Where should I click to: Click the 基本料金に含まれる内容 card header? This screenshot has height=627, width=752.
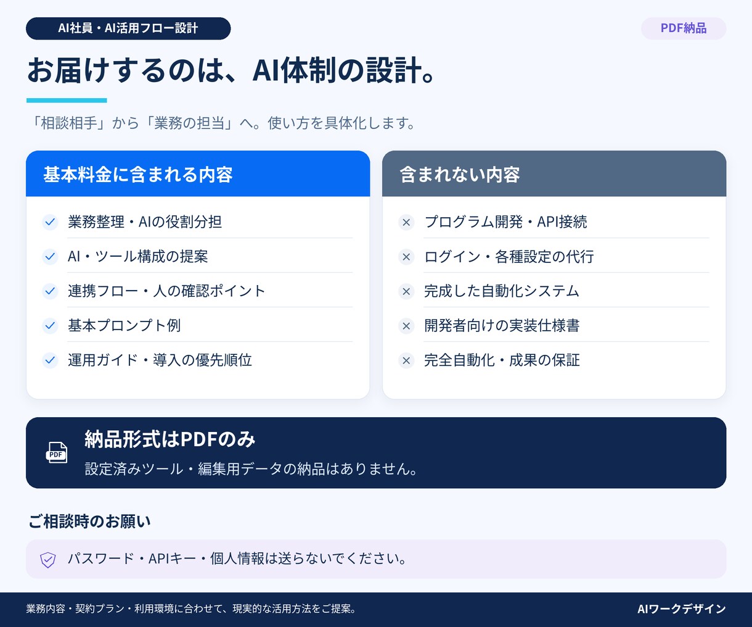tap(198, 174)
